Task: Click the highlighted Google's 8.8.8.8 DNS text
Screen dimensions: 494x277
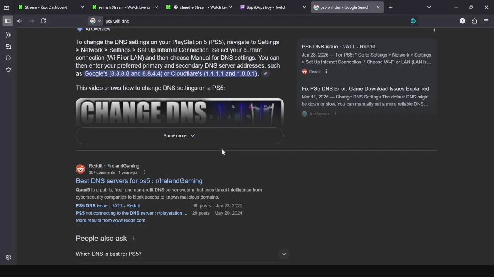Action: pos(171,73)
